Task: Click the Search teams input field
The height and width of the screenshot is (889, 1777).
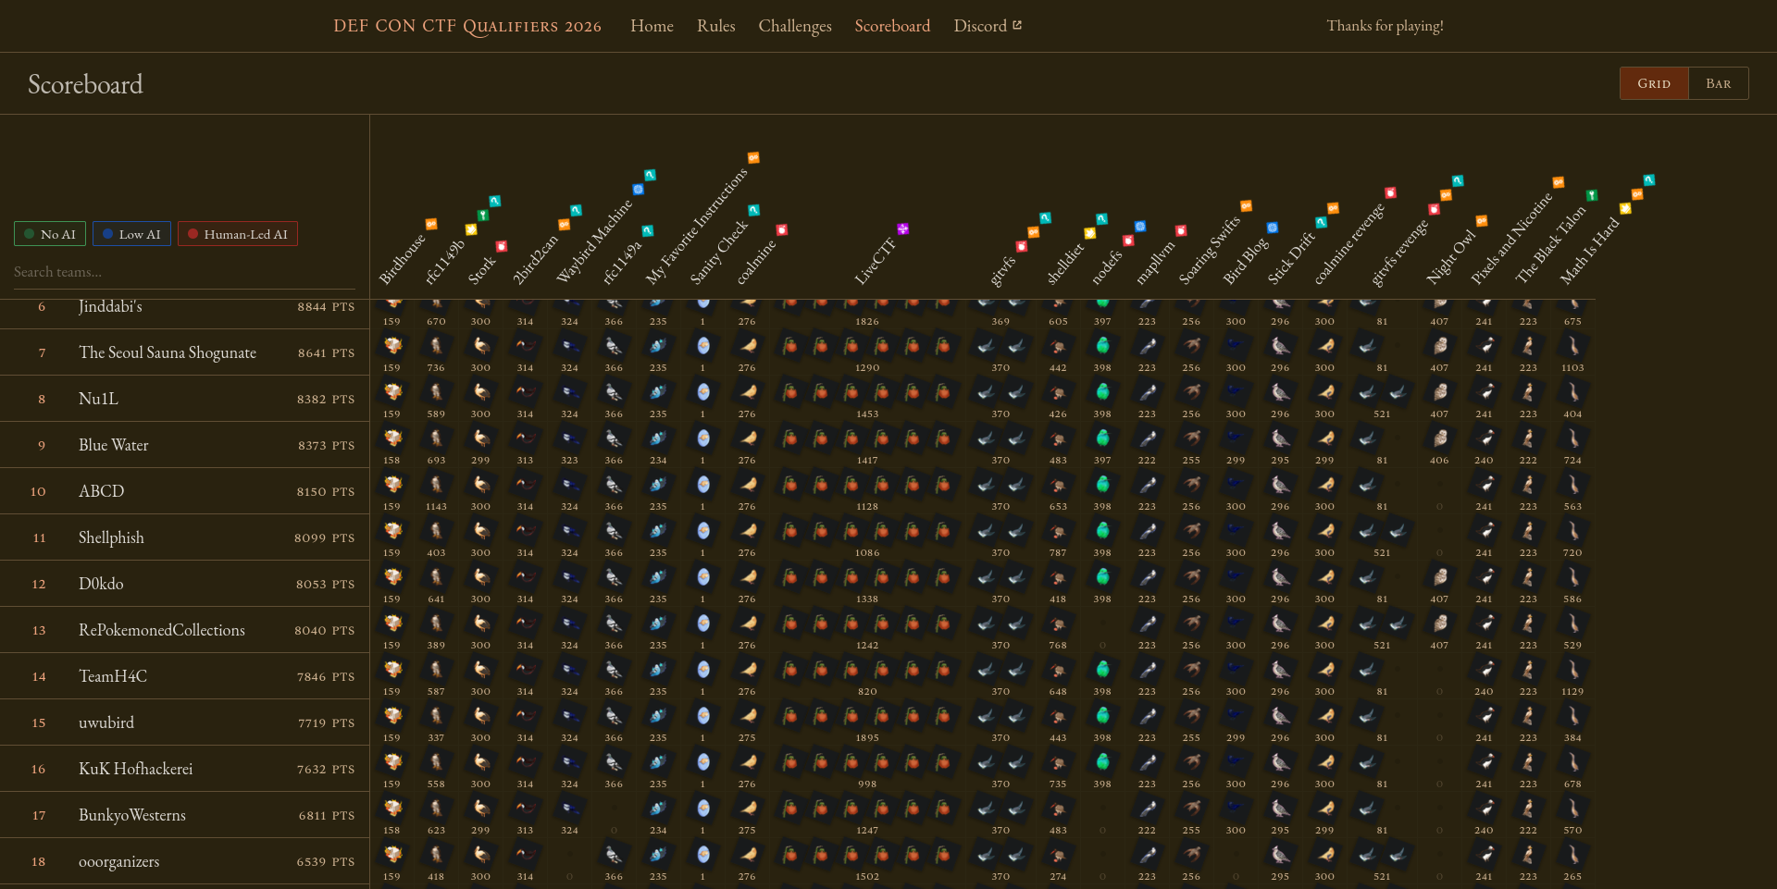Action: tap(184, 272)
